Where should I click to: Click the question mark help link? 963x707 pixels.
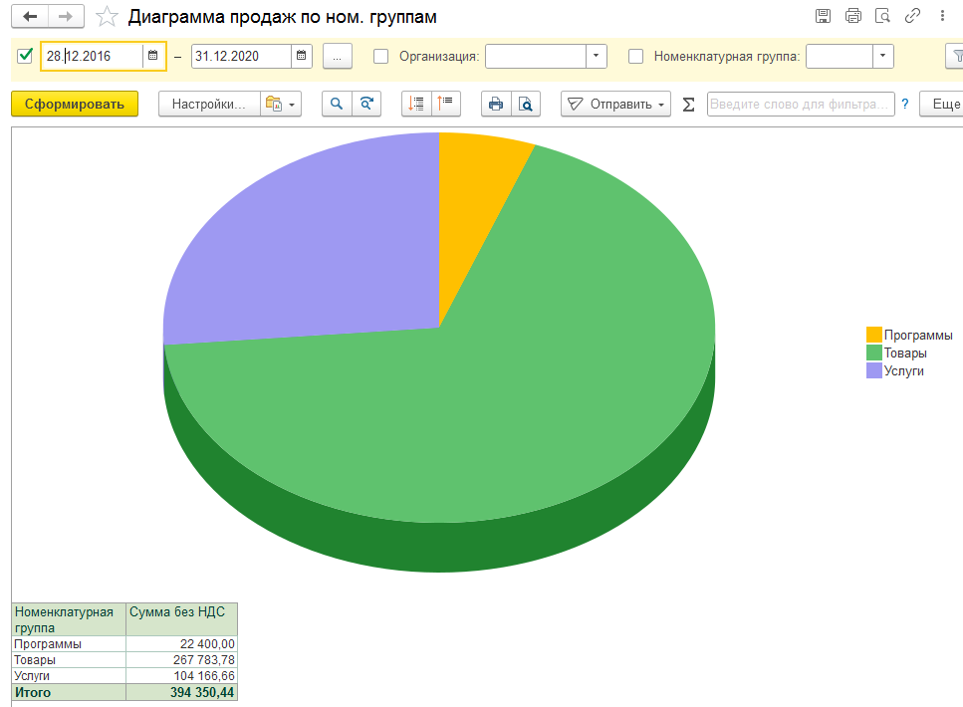coord(904,104)
